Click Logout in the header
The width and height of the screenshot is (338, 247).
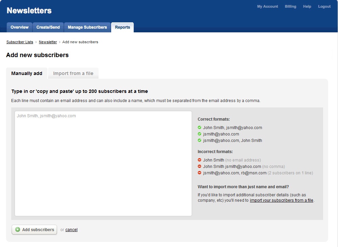324,6
